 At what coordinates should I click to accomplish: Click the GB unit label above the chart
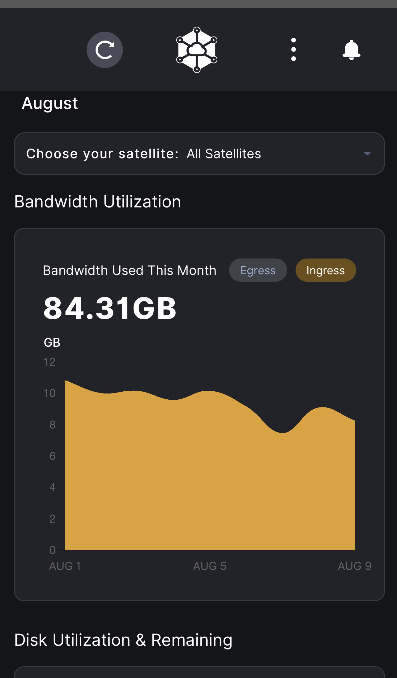point(52,343)
